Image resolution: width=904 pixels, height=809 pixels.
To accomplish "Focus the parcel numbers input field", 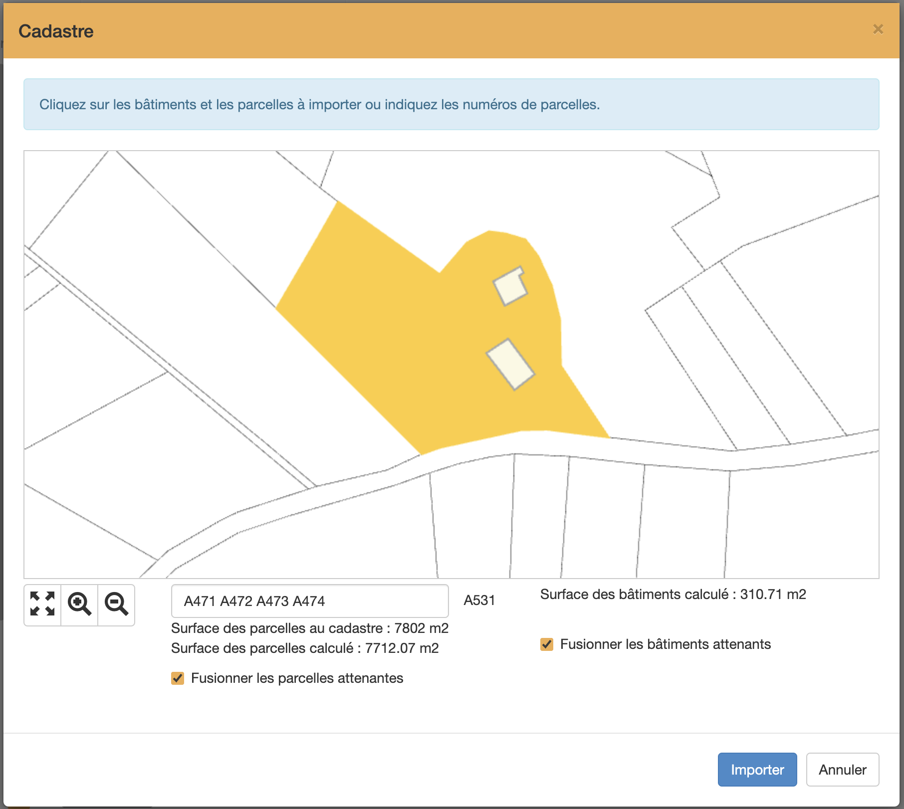I will coord(309,601).
